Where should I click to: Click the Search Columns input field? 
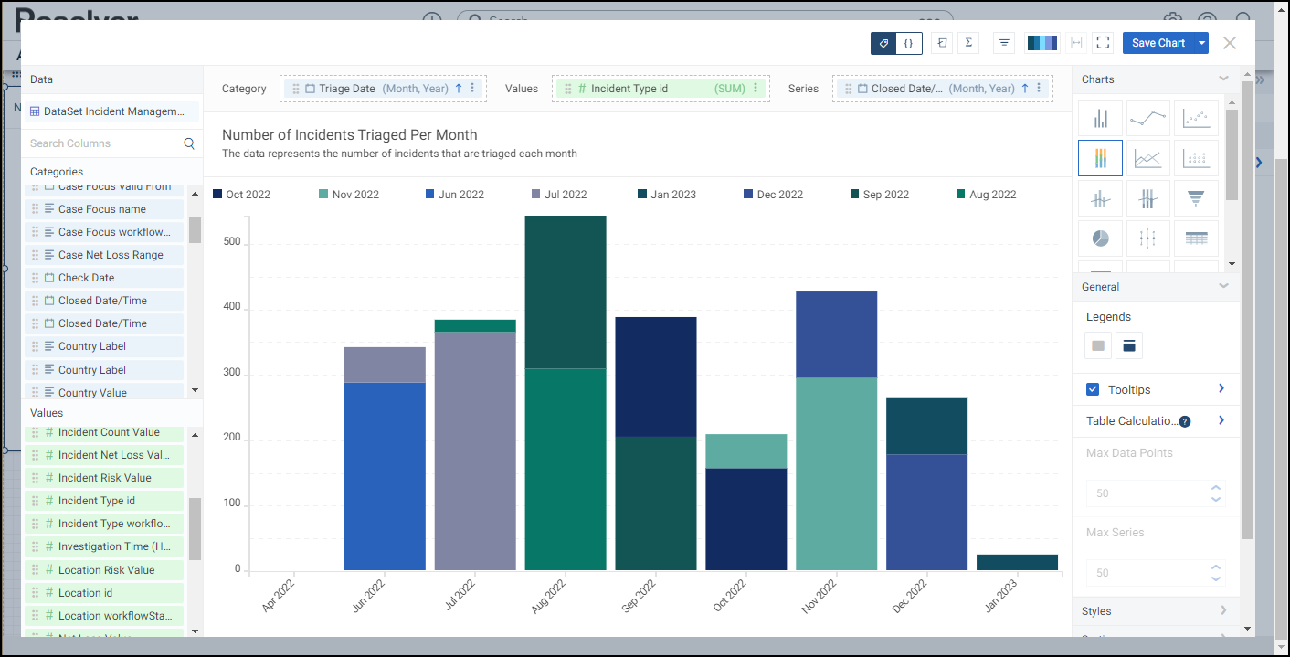click(105, 143)
